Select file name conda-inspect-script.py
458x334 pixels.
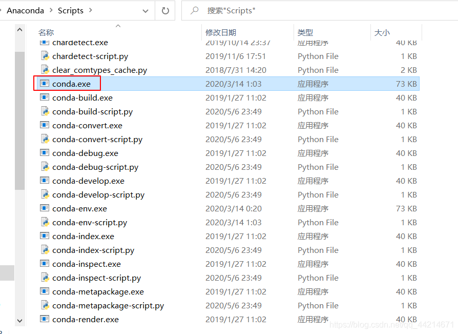pos(97,278)
